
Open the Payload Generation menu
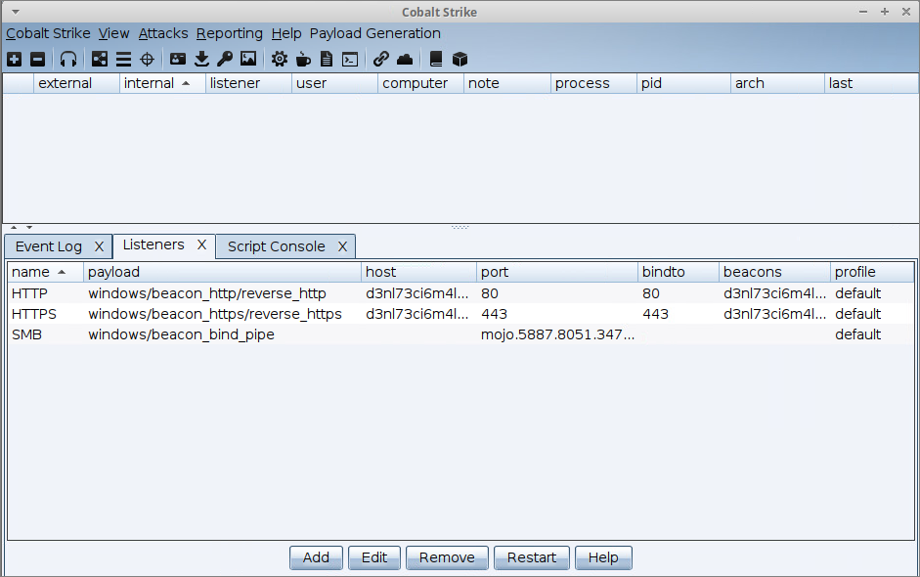(x=374, y=33)
